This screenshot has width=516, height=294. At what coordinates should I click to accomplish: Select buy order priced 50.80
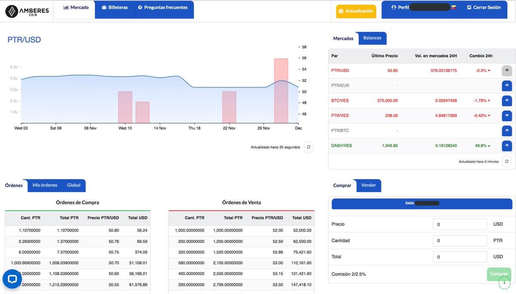pos(77,230)
